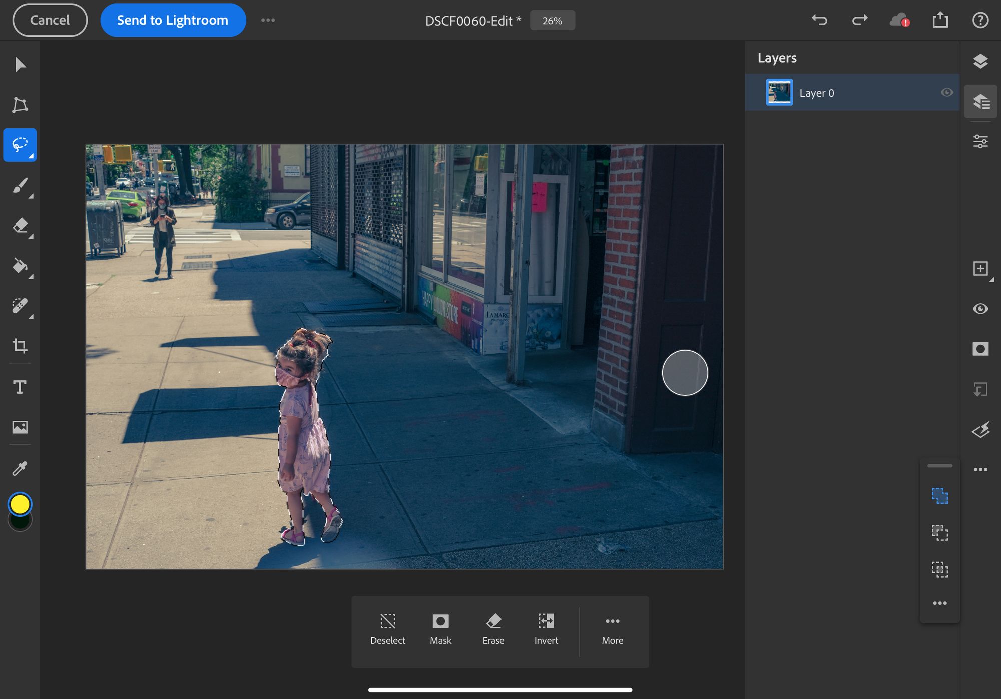Open the 26% zoom level control

click(x=552, y=21)
